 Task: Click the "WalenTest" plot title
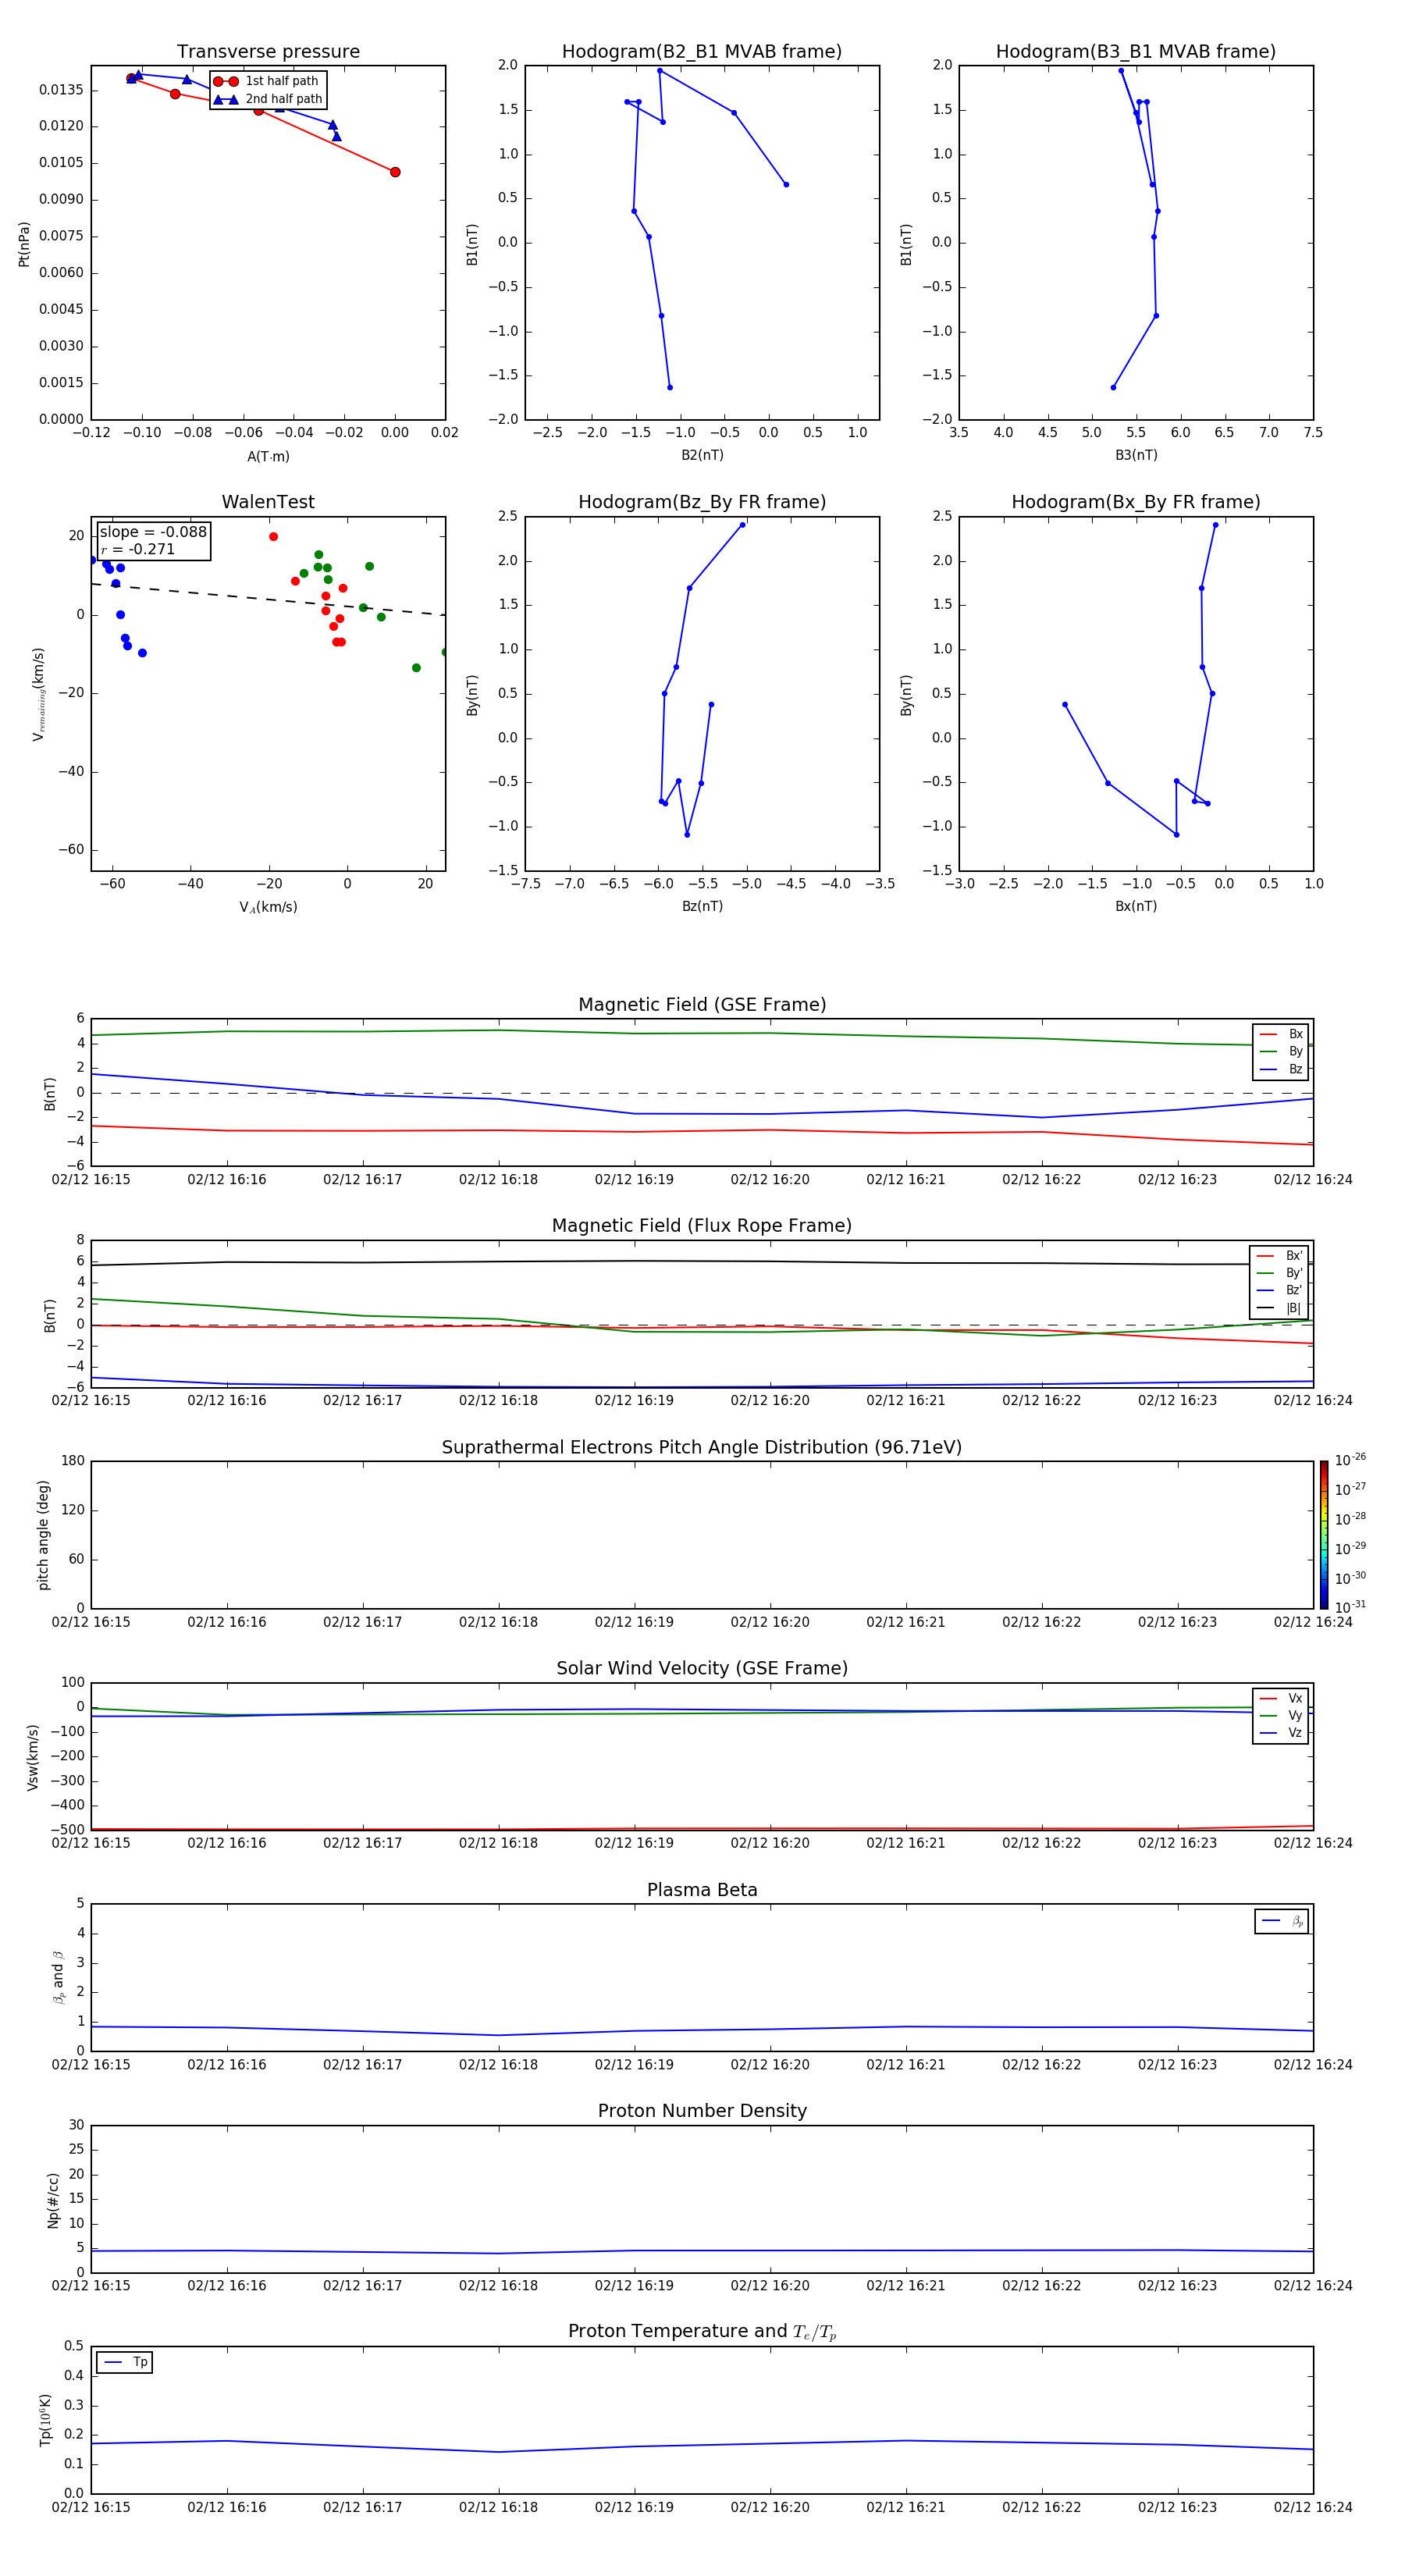[x=268, y=502]
